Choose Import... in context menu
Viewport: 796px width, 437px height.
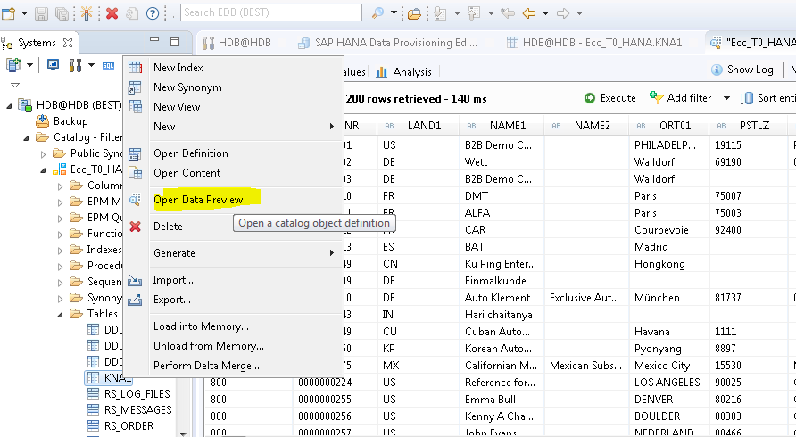(x=234, y=280)
